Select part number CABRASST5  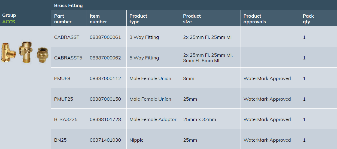68,58
